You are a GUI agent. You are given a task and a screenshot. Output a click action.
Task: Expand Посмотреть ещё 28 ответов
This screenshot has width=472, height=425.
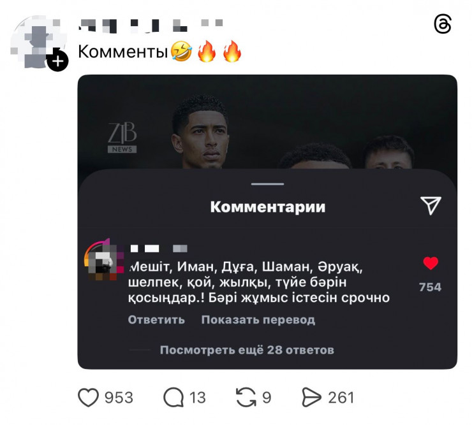click(247, 350)
